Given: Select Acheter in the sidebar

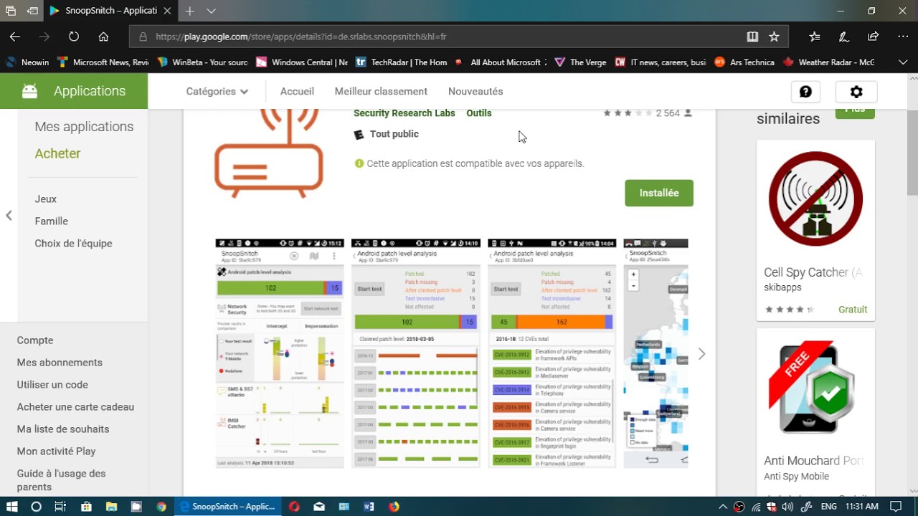Looking at the screenshot, I should [57, 153].
